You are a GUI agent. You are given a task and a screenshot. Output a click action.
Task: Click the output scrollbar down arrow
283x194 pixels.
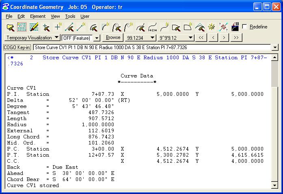pos(274,185)
